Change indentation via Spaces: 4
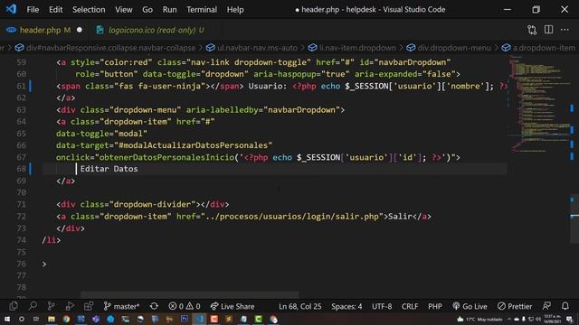 pos(346,306)
